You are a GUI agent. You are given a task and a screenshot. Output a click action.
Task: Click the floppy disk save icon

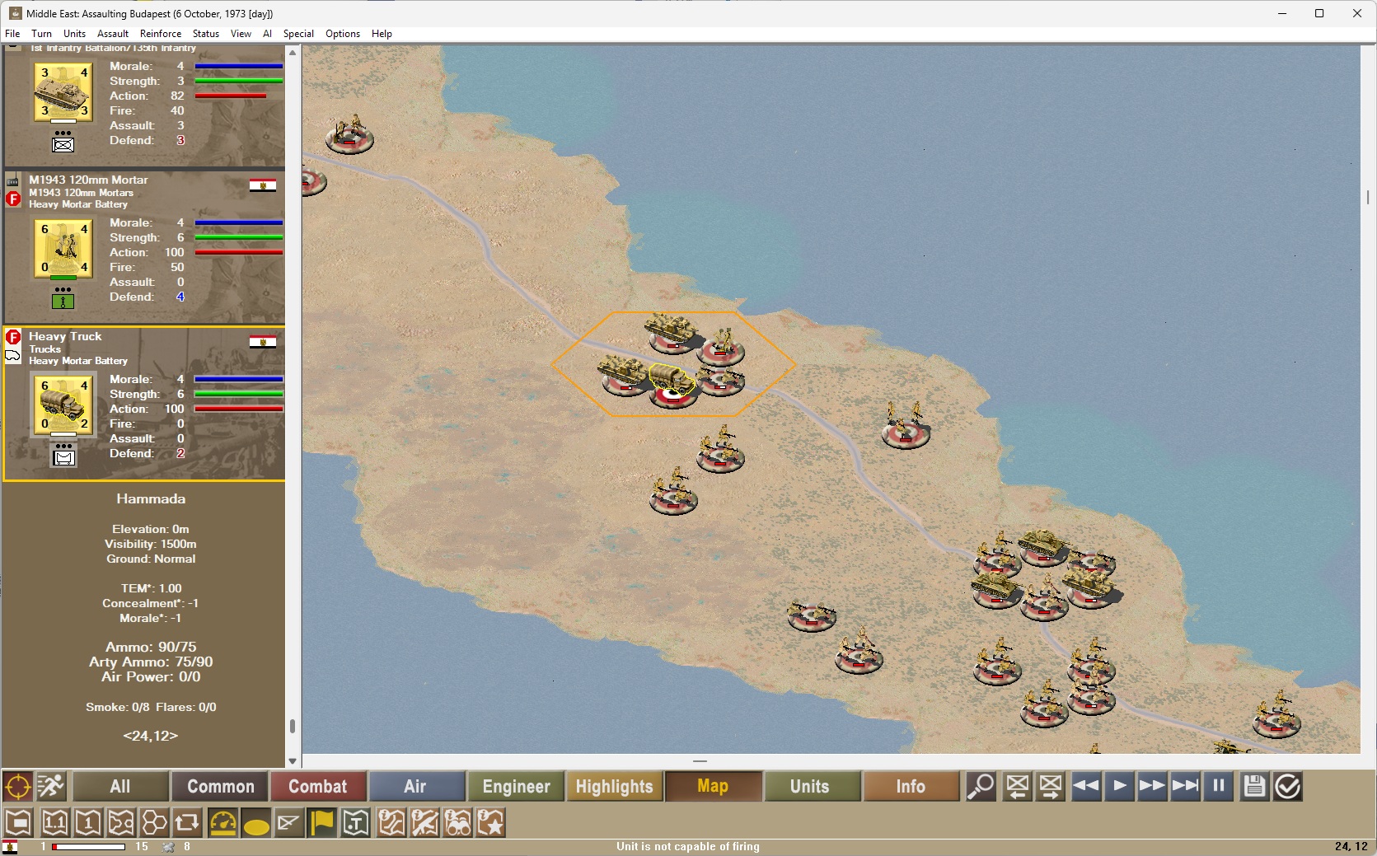coord(1254,787)
